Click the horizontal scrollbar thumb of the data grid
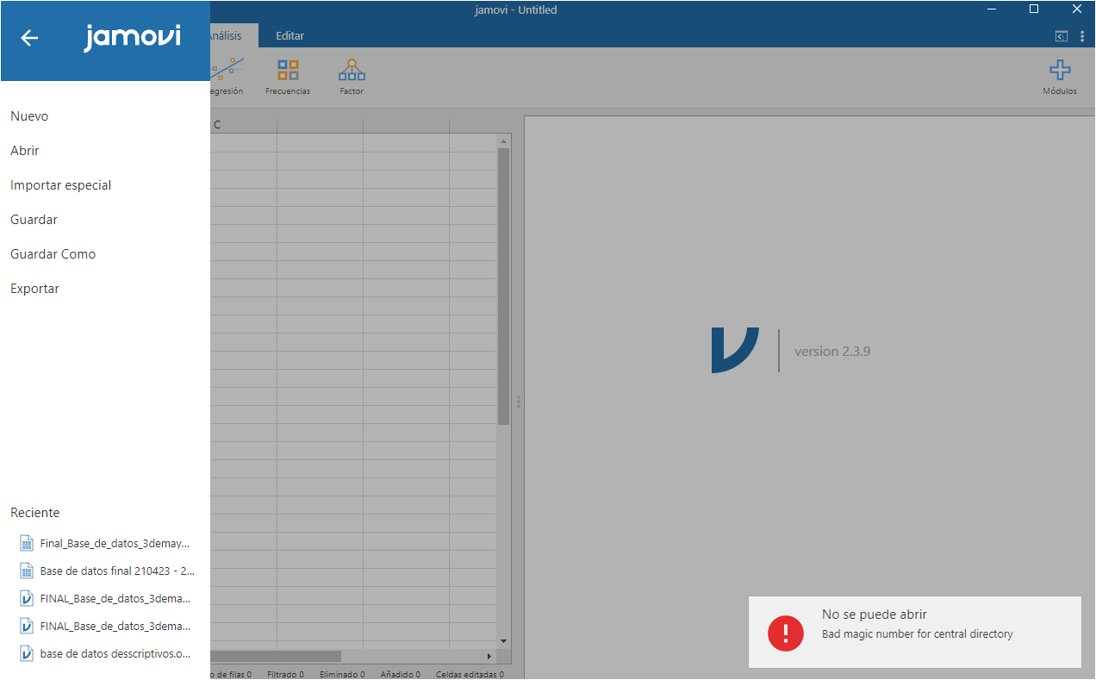Screen dimensions: 1096x680 [x=276, y=656]
